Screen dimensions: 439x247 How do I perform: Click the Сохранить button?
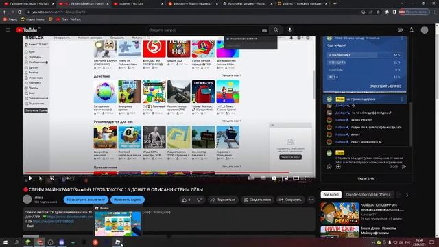coord(290,200)
